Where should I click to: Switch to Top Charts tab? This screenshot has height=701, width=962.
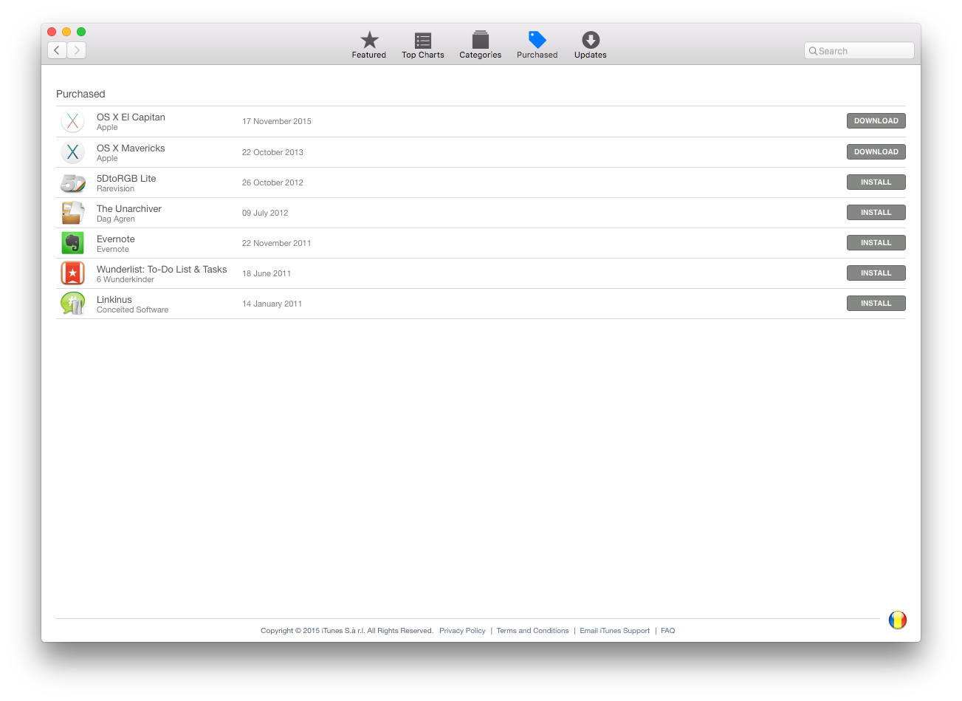(x=423, y=44)
